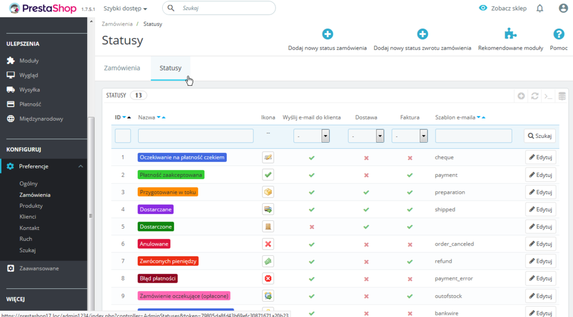Click the Międzynarodowy globe icon
573x317 pixels.
tap(10, 118)
